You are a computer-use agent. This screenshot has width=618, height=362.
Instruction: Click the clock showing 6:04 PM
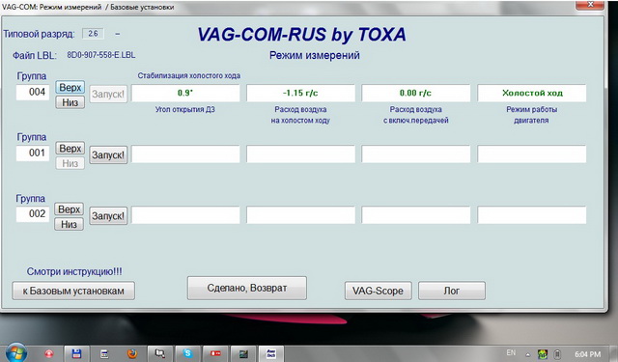[588, 354]
